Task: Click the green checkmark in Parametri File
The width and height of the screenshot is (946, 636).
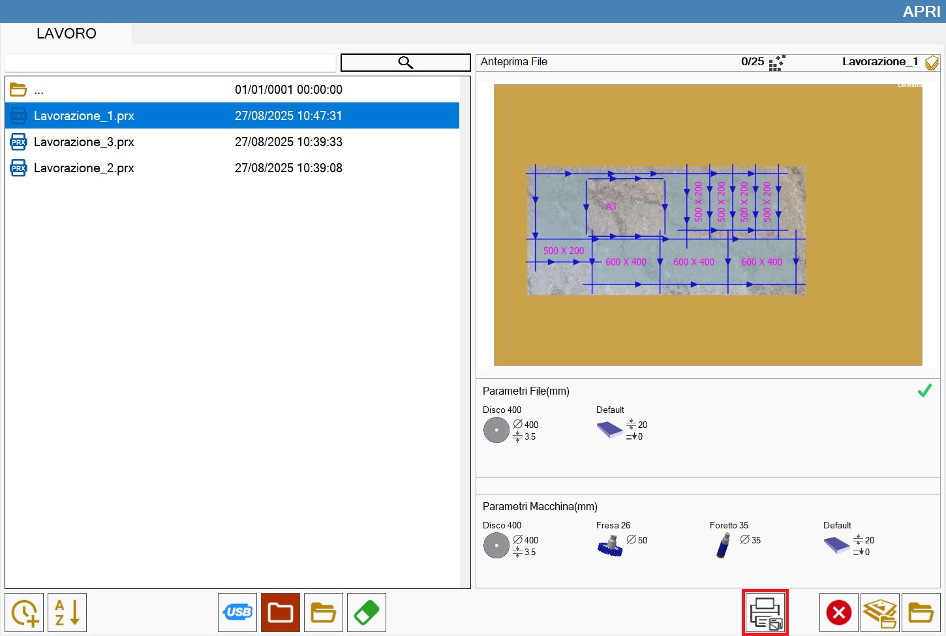Action: tap(924, 391)
